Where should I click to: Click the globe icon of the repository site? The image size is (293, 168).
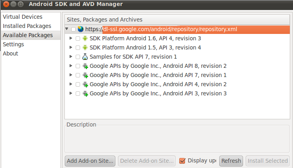[x=80, y=29]
